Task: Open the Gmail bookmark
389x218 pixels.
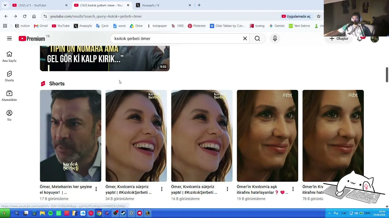Action: coord(41,26)
